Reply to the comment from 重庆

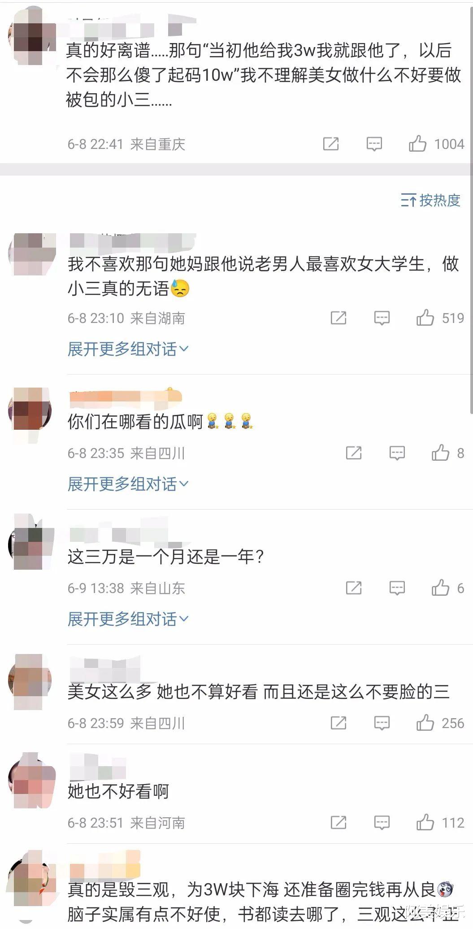tap(374, 144)
